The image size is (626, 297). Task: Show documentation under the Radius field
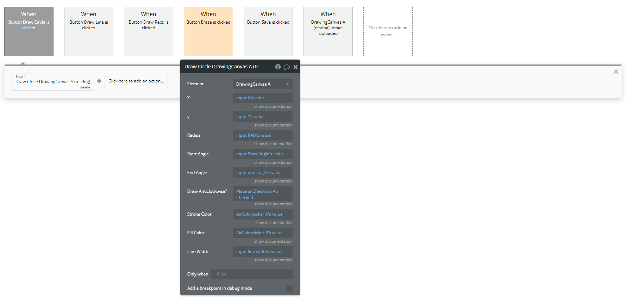pos(273,144)
